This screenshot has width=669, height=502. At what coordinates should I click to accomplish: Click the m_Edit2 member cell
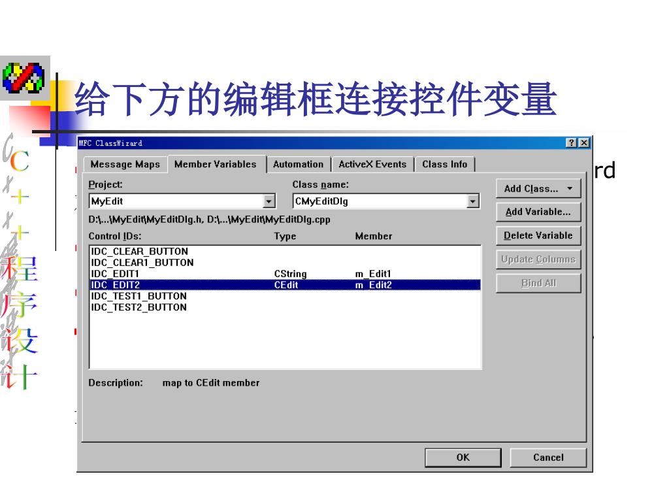[373, 285]
